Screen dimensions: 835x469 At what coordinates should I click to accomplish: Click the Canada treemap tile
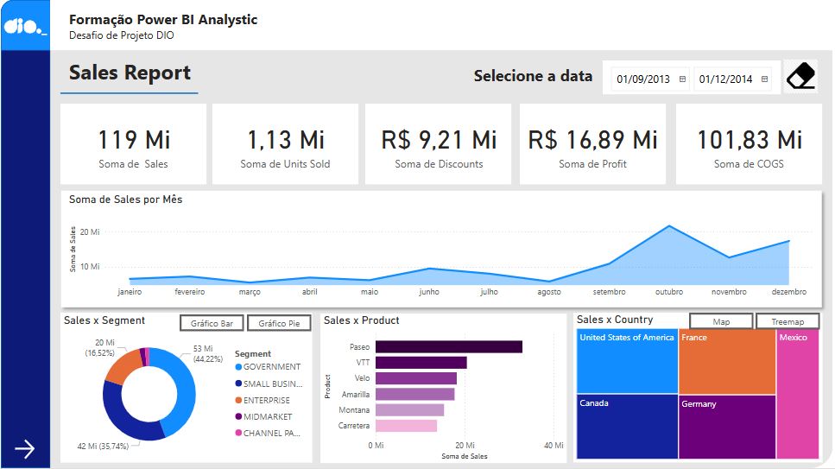[x=626, y=427]
